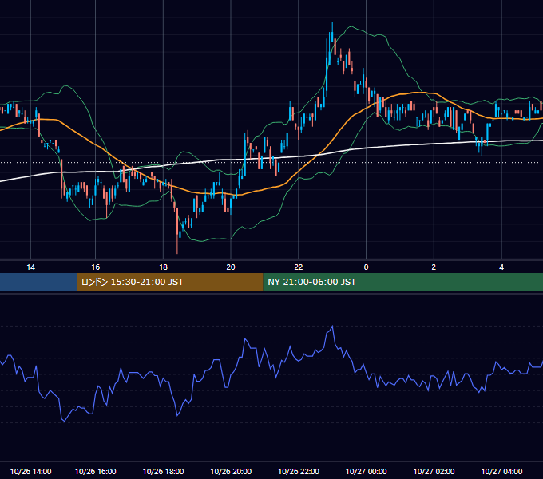This screenshot has height=479, width=543.
Task: Click the oscillator line peak near 23:00
Action: click(x=332, y=327)
